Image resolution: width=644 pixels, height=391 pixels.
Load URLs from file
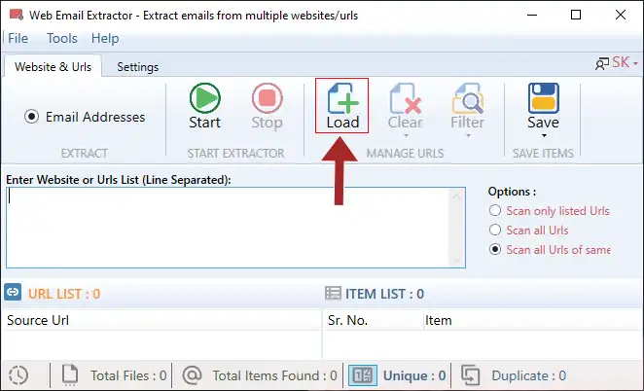[342, 106]
